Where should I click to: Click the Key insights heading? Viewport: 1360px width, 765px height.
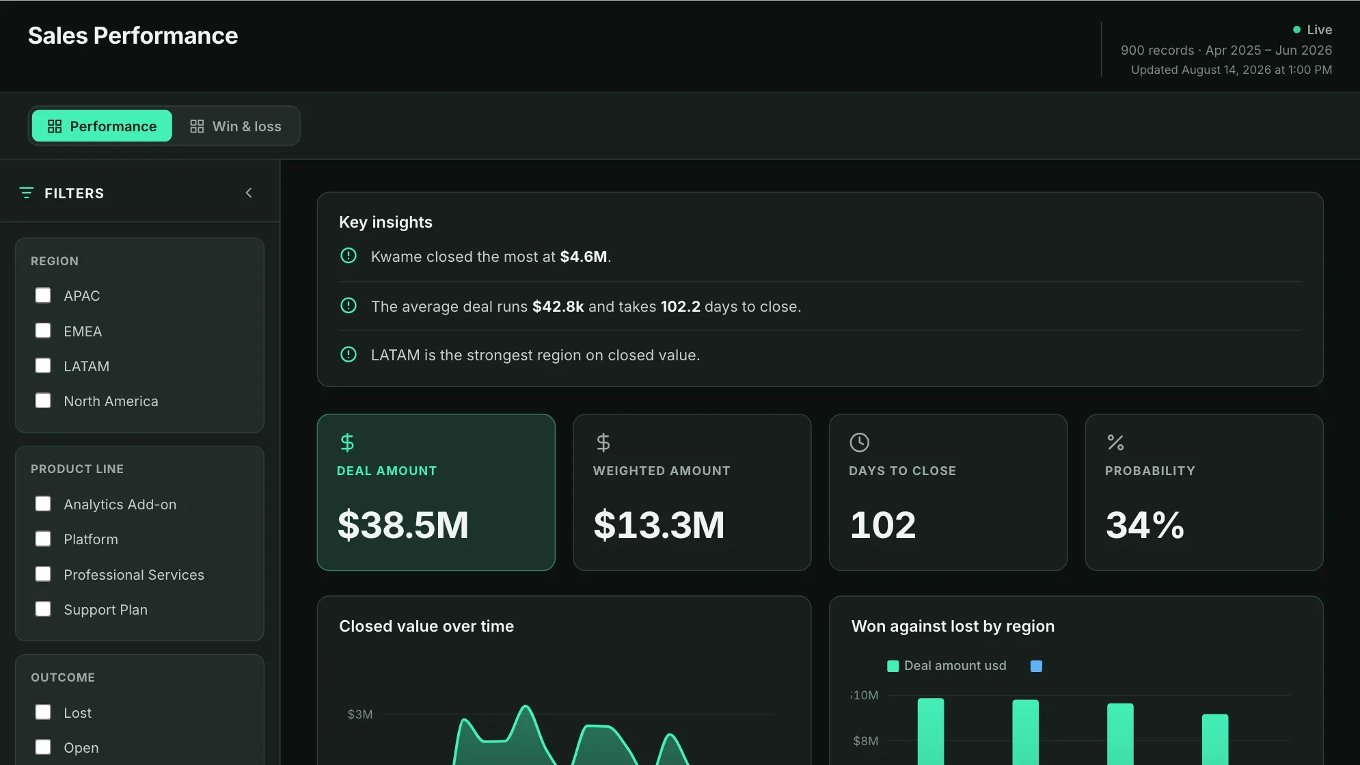pos(385,222)
